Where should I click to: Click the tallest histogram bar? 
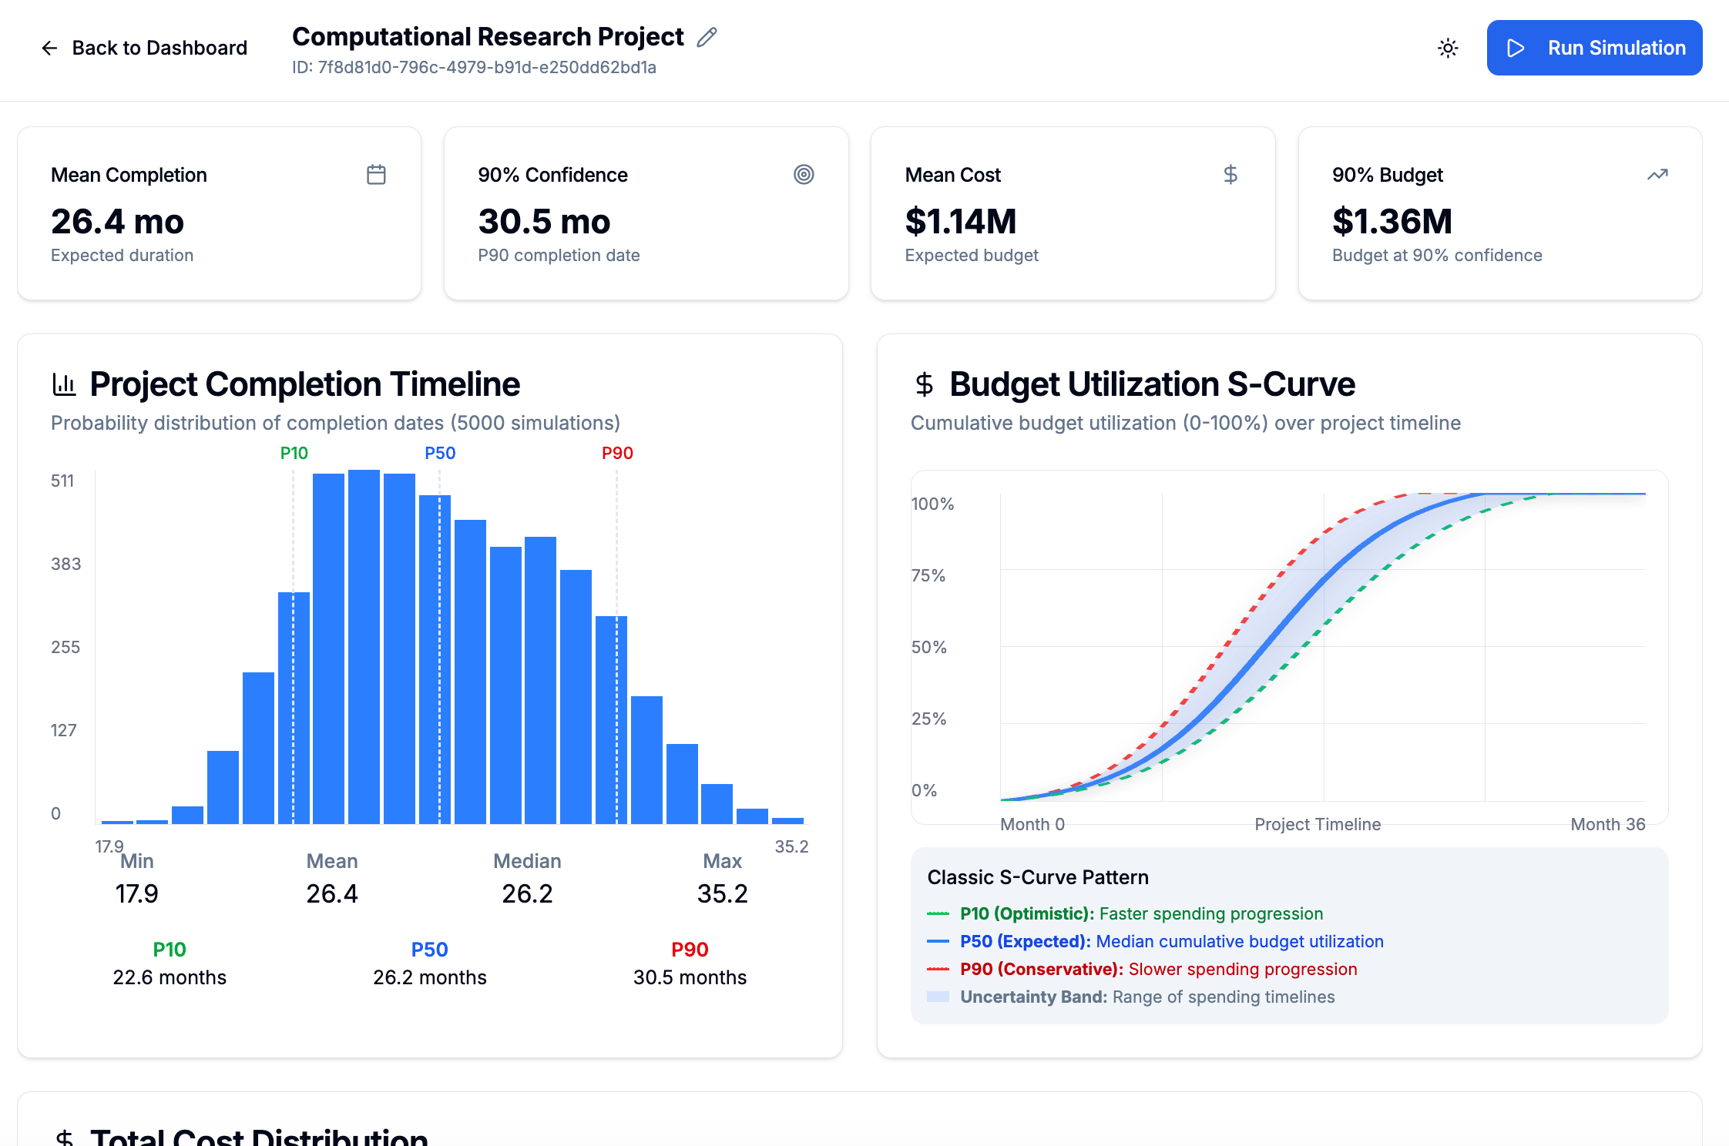(364, 645)
